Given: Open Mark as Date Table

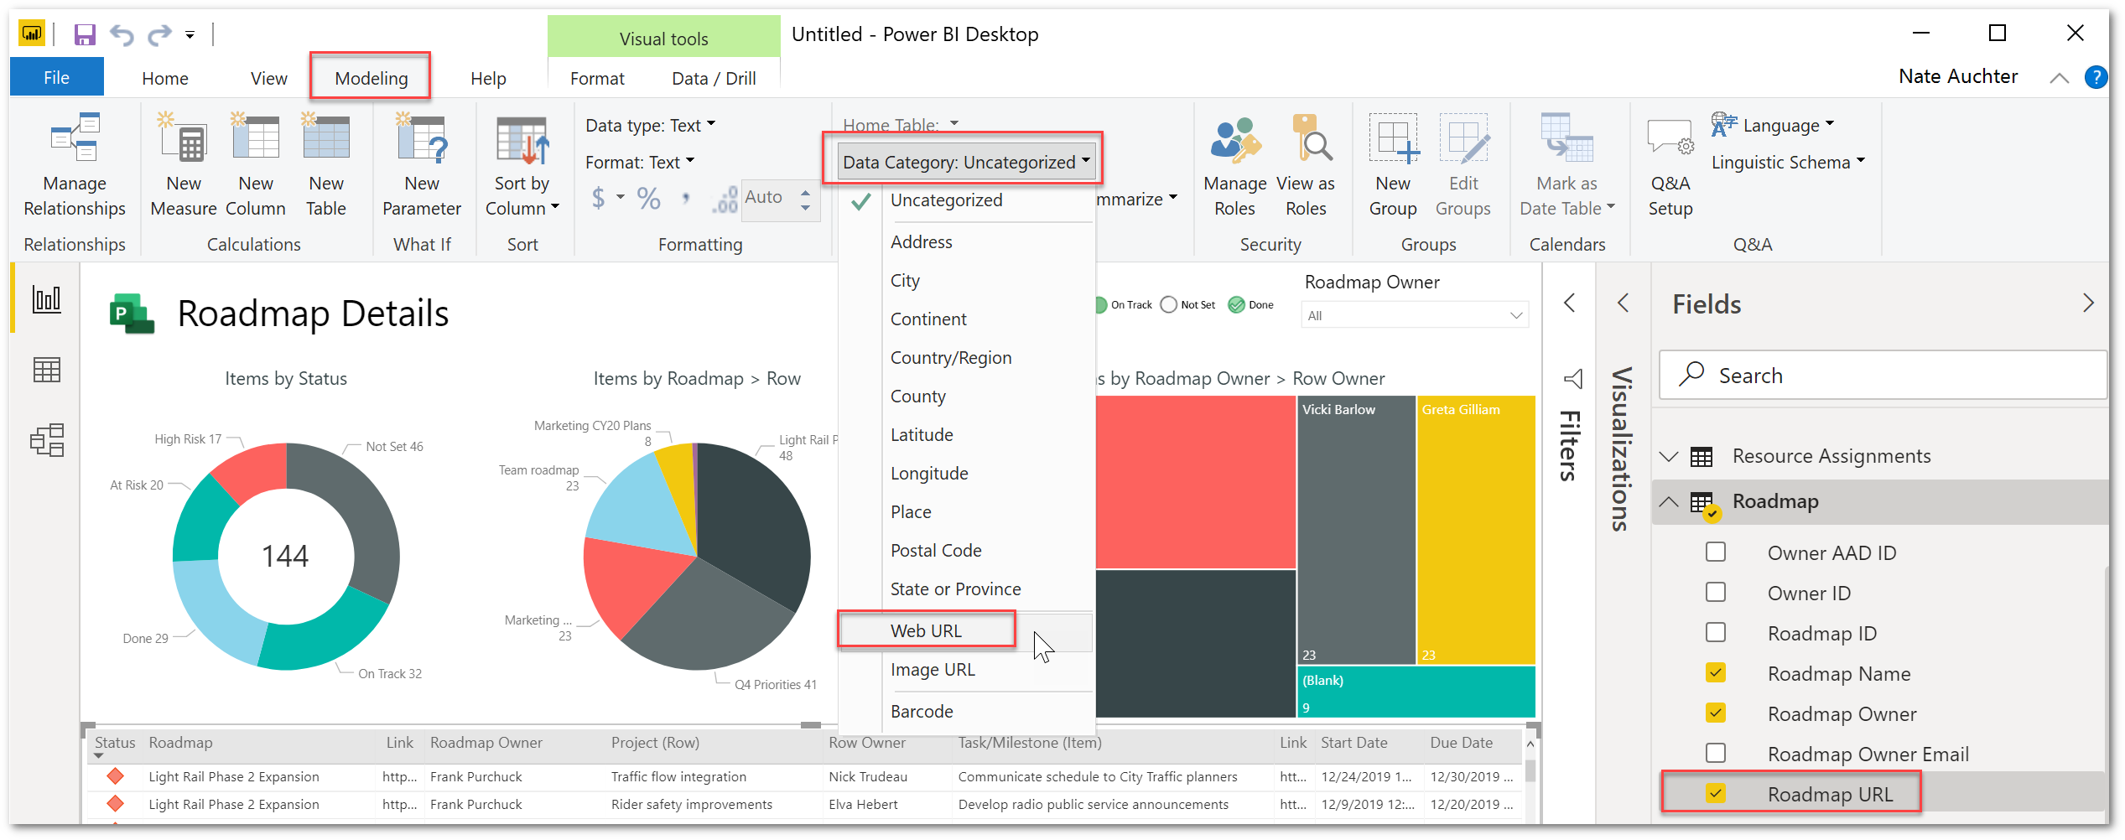Looking at the screenshot, I should tap(1566, 165).
